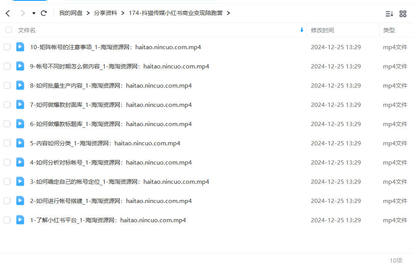
Task: Click video icon of 1-了解小红书平台
Action: [x=20, y=220]
